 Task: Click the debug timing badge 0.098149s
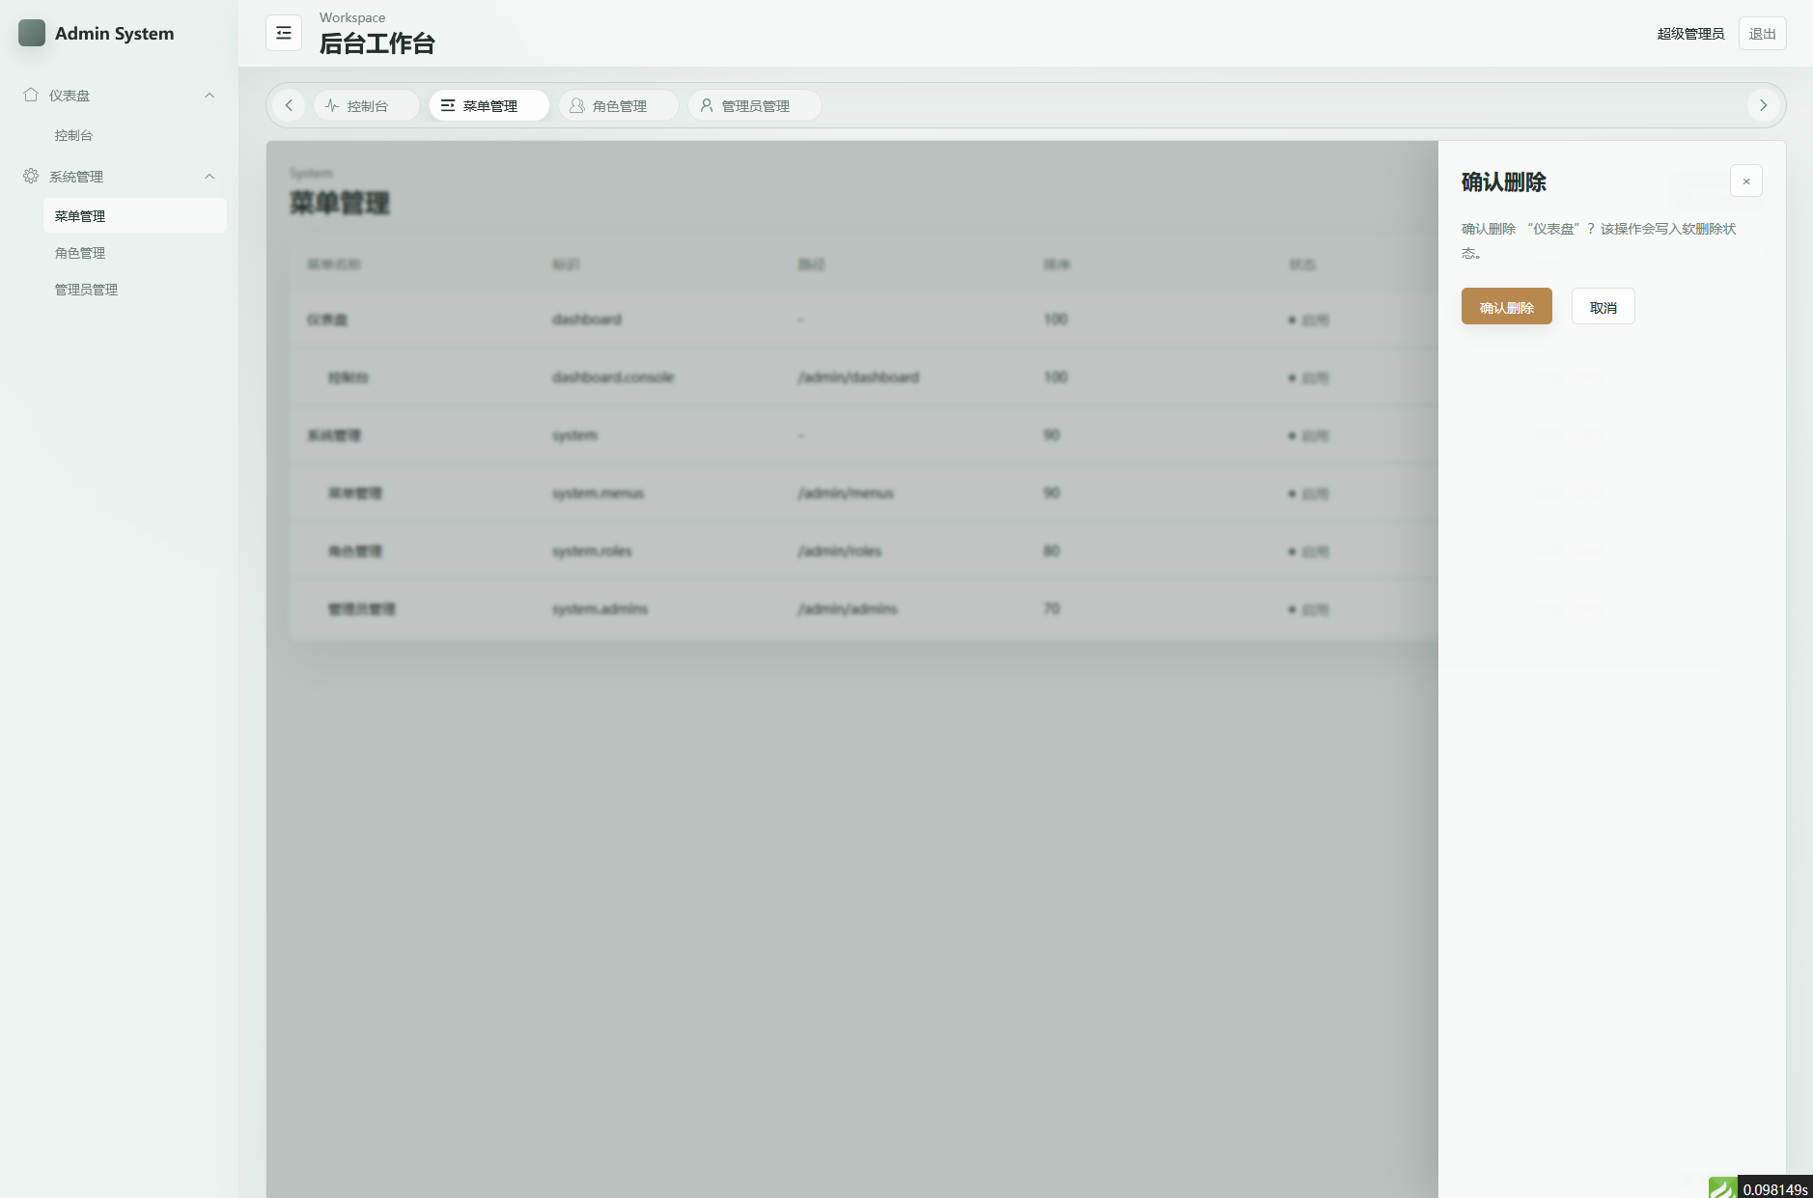point(1774,1188)
